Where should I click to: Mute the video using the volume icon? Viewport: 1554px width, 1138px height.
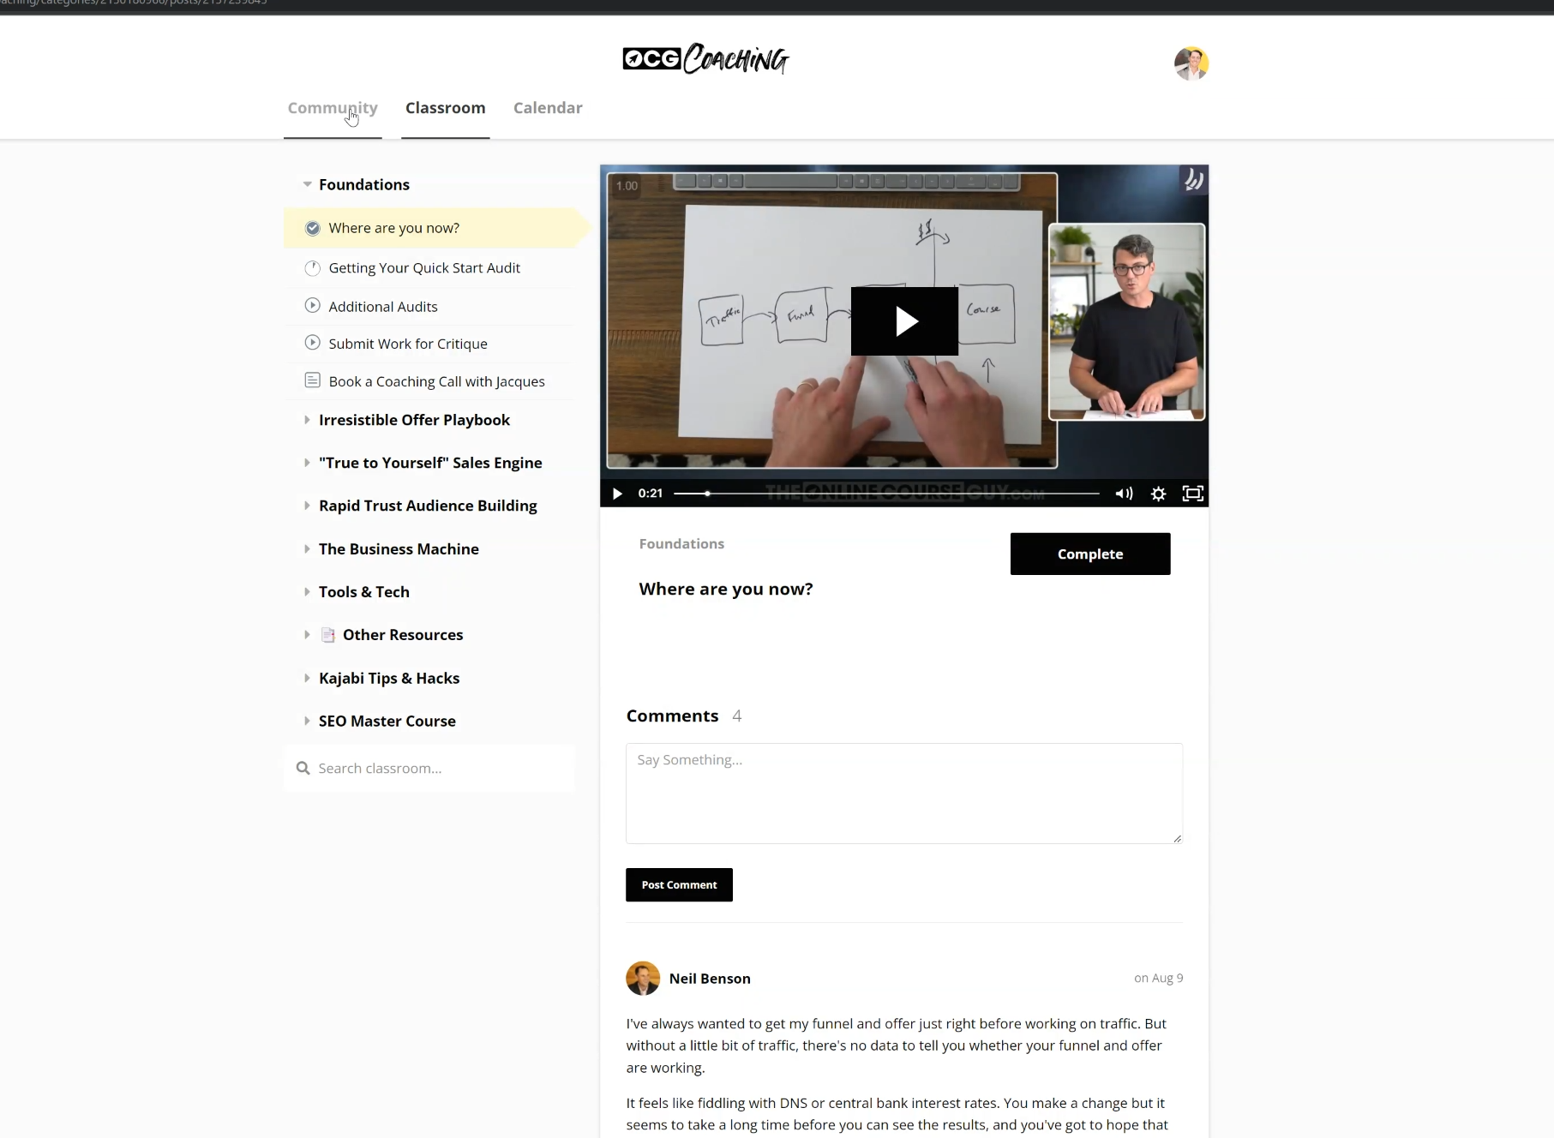1124,494
